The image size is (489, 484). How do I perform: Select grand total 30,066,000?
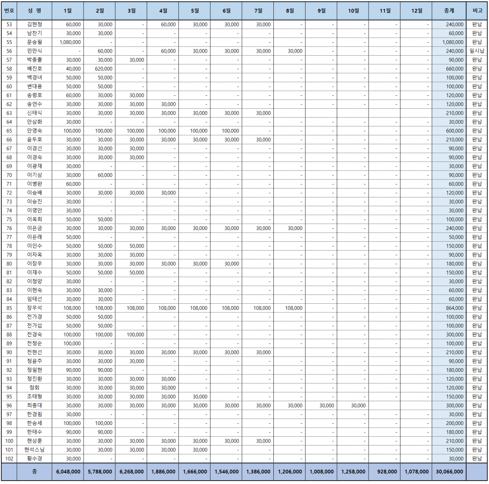click(449, 472)
